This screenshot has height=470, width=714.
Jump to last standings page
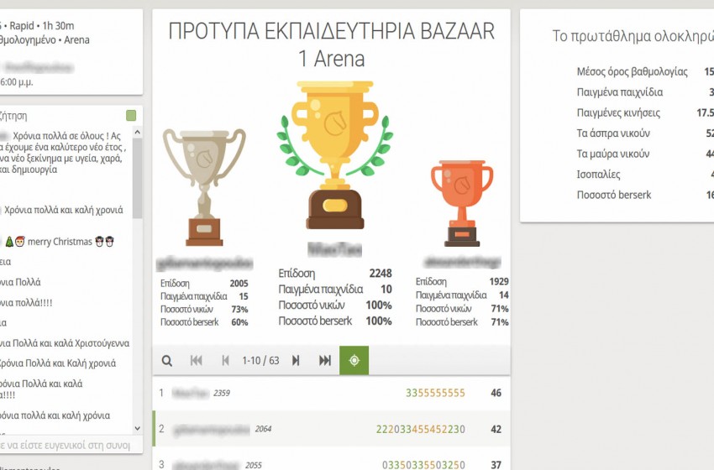coord(325,361)
